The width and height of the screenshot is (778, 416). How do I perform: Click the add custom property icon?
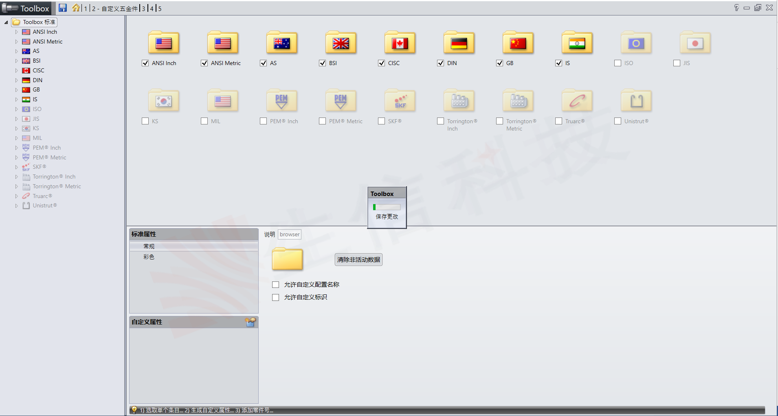(250, 322)
